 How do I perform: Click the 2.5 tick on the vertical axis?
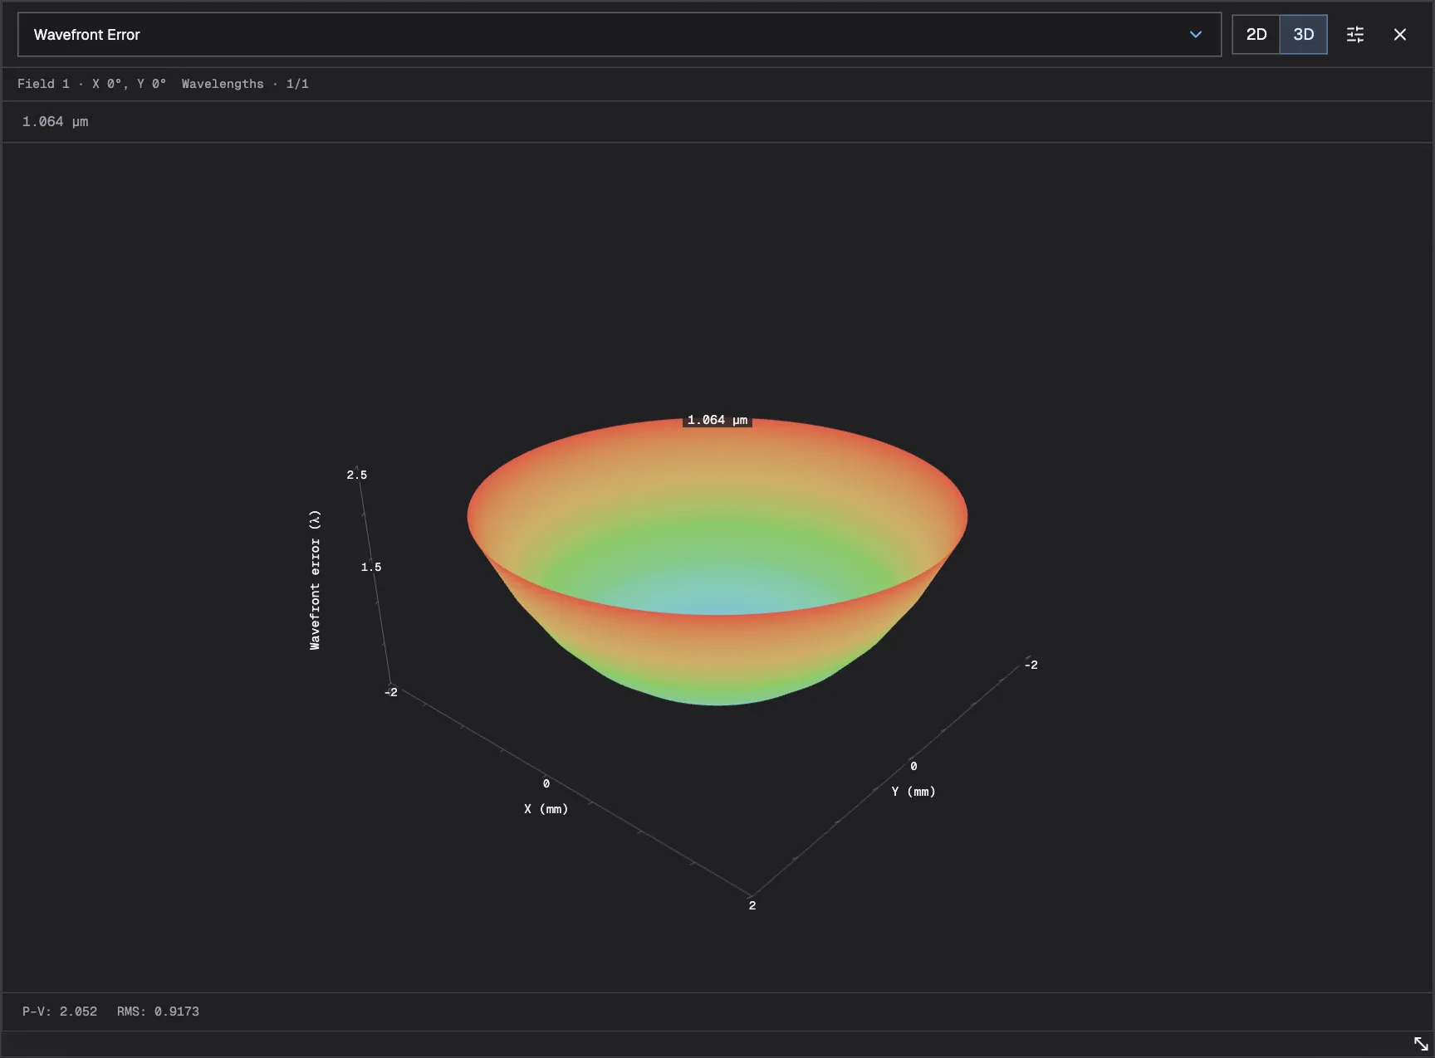357,475
